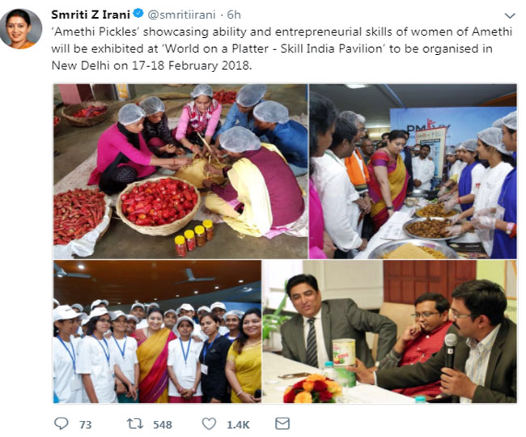Expand the tweet options chevron

[510, 15]
